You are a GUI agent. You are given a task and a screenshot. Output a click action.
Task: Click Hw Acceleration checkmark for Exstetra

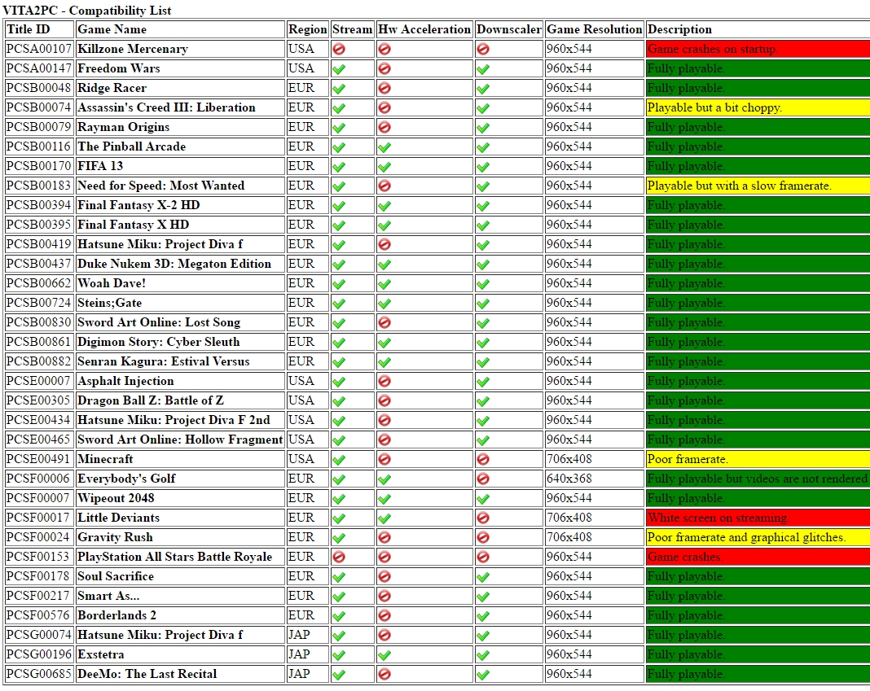pyautogui.click(x=384, y=655)
